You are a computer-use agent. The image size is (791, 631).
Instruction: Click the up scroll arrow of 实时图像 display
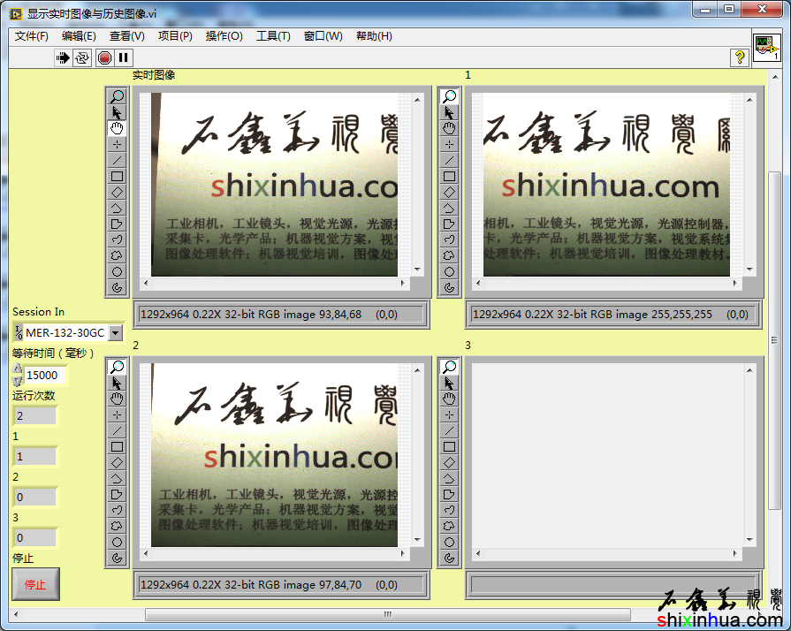click(417, 100)
